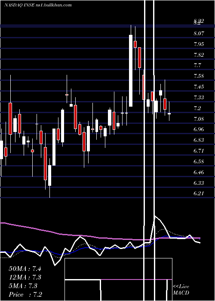Click the 7.82 price axis label

(x=199, y=55)
